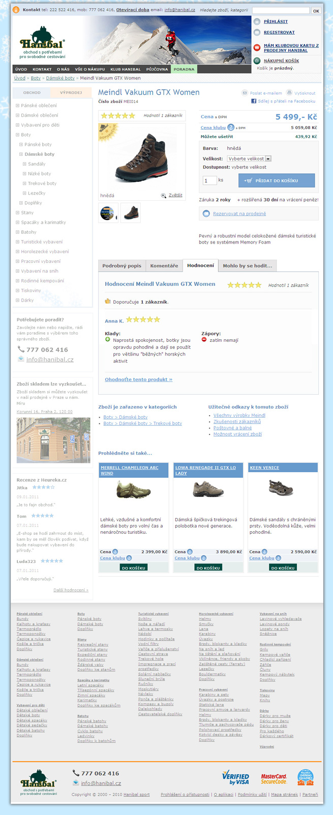Click Mapa stránek footer link
Viewport: 333px width, 815px height.
point(284,794)
